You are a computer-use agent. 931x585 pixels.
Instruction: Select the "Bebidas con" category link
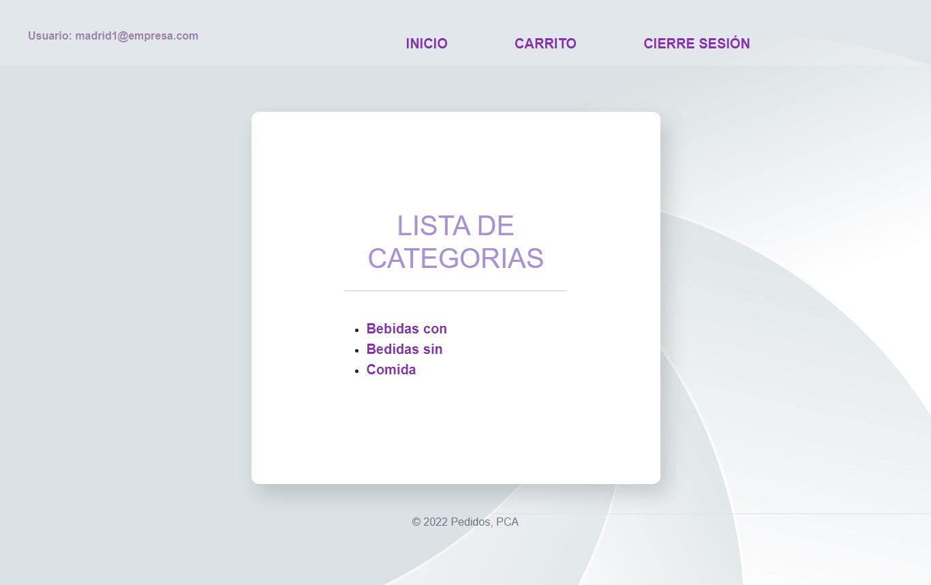[406, 329]
